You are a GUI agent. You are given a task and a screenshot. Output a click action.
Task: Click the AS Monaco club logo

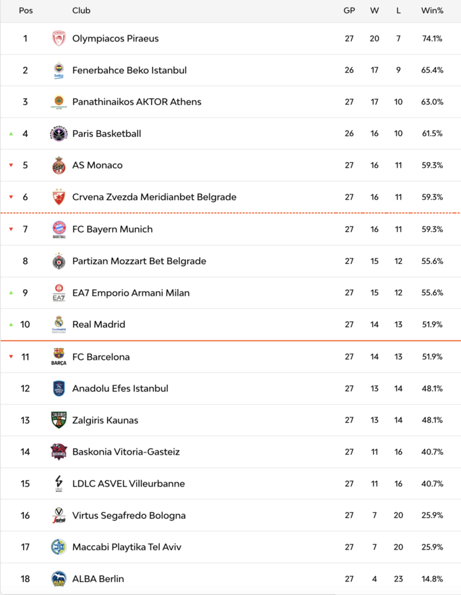59,166
